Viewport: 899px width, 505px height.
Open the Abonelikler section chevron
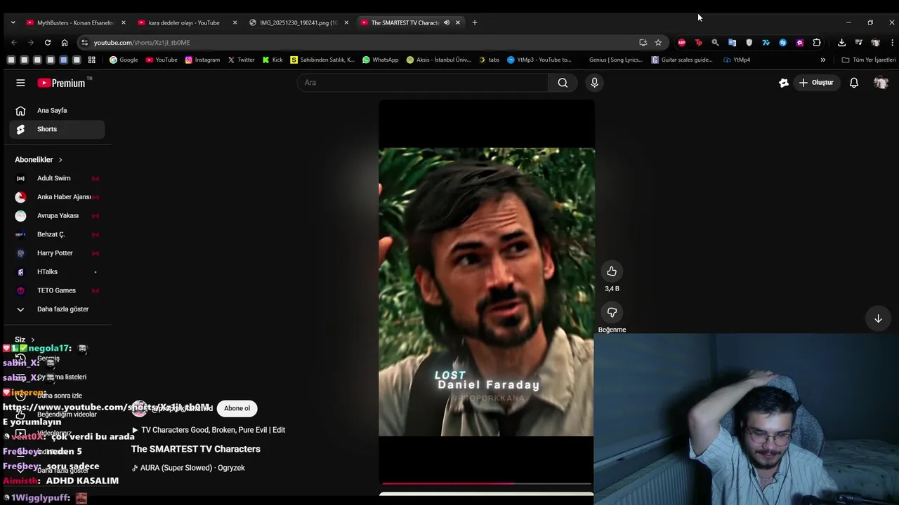[60, 160]
